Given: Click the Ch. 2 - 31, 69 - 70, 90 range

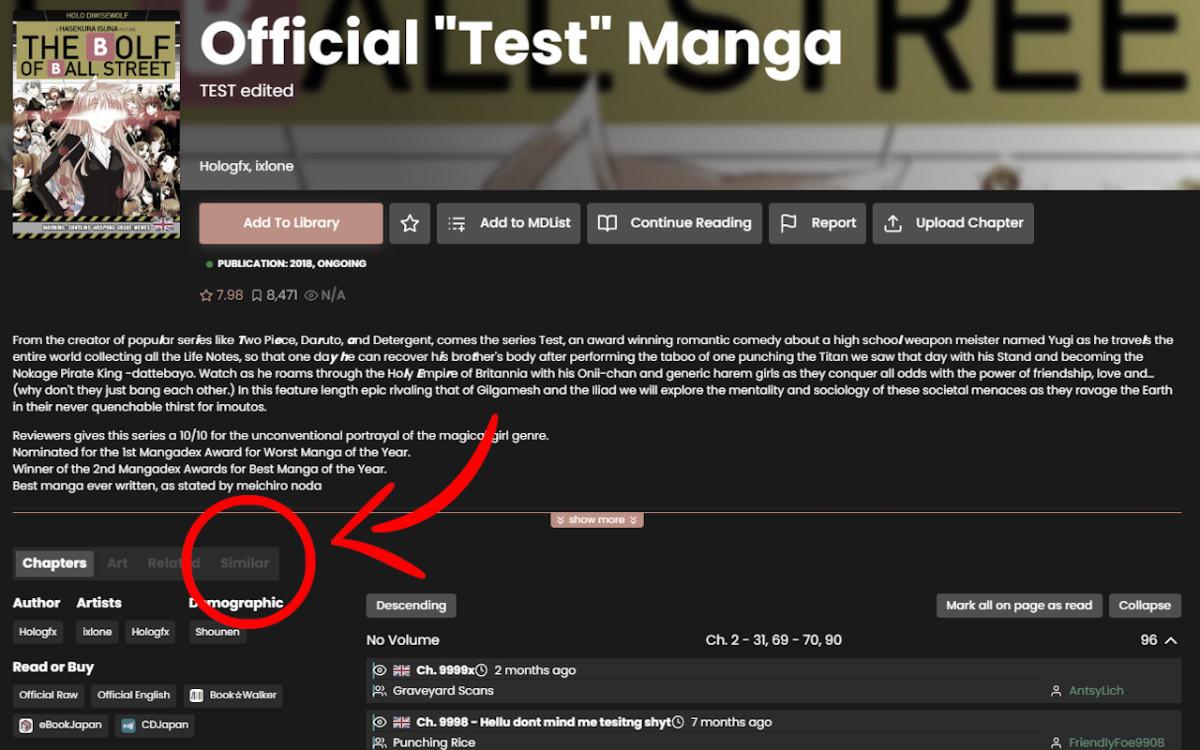Looking at the screenshot, I should (773, 640).
